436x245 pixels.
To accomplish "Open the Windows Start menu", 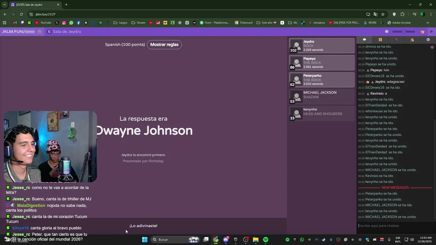I will 145,240.
